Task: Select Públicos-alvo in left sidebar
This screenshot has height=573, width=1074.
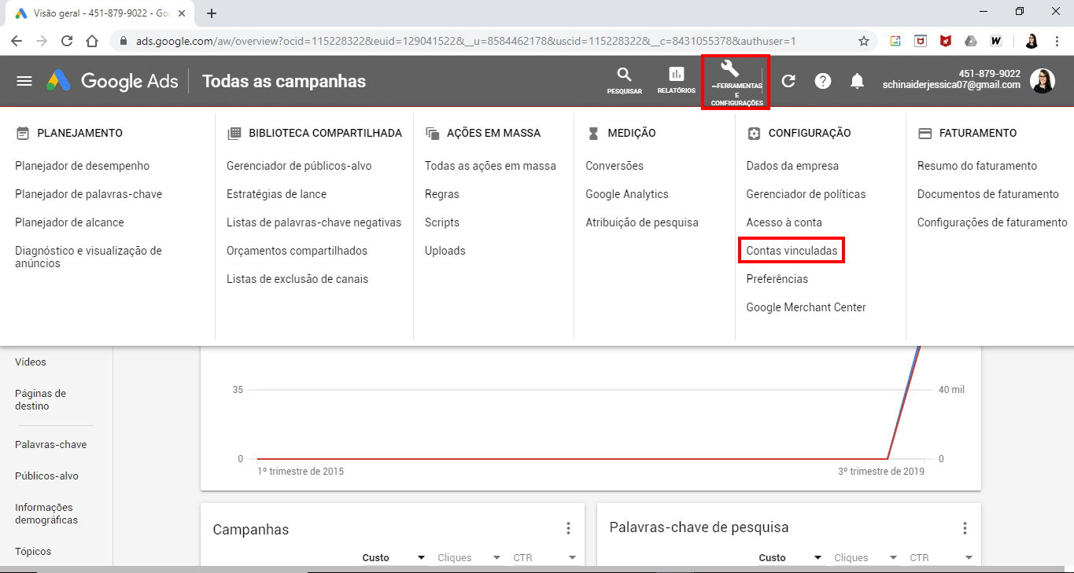Action: pos(46,476)
